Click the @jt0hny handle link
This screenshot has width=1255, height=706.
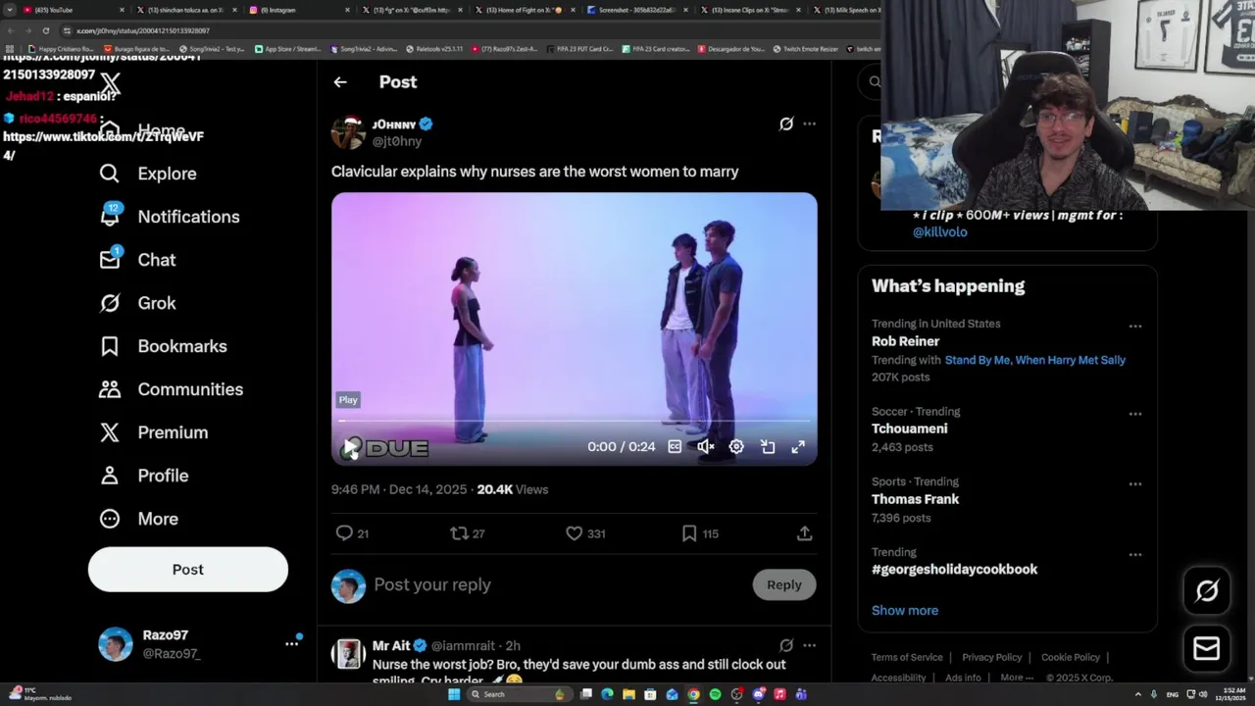(397, 141)
